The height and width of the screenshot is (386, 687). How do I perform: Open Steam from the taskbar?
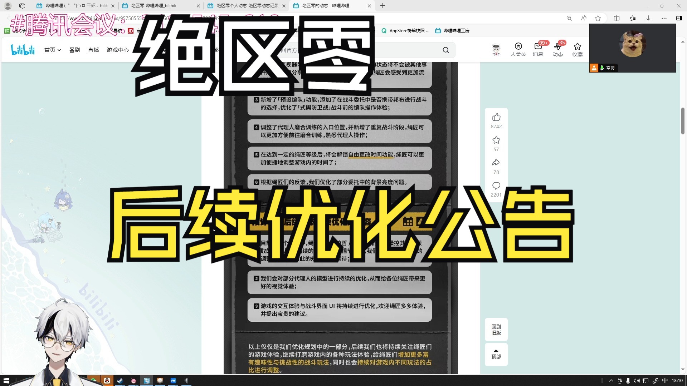120,381
